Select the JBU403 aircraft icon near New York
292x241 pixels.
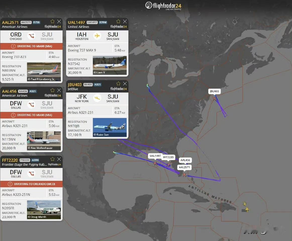tap(215, 98)
